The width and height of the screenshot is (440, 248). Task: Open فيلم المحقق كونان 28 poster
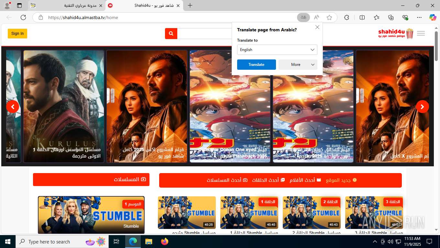[313, 106]
